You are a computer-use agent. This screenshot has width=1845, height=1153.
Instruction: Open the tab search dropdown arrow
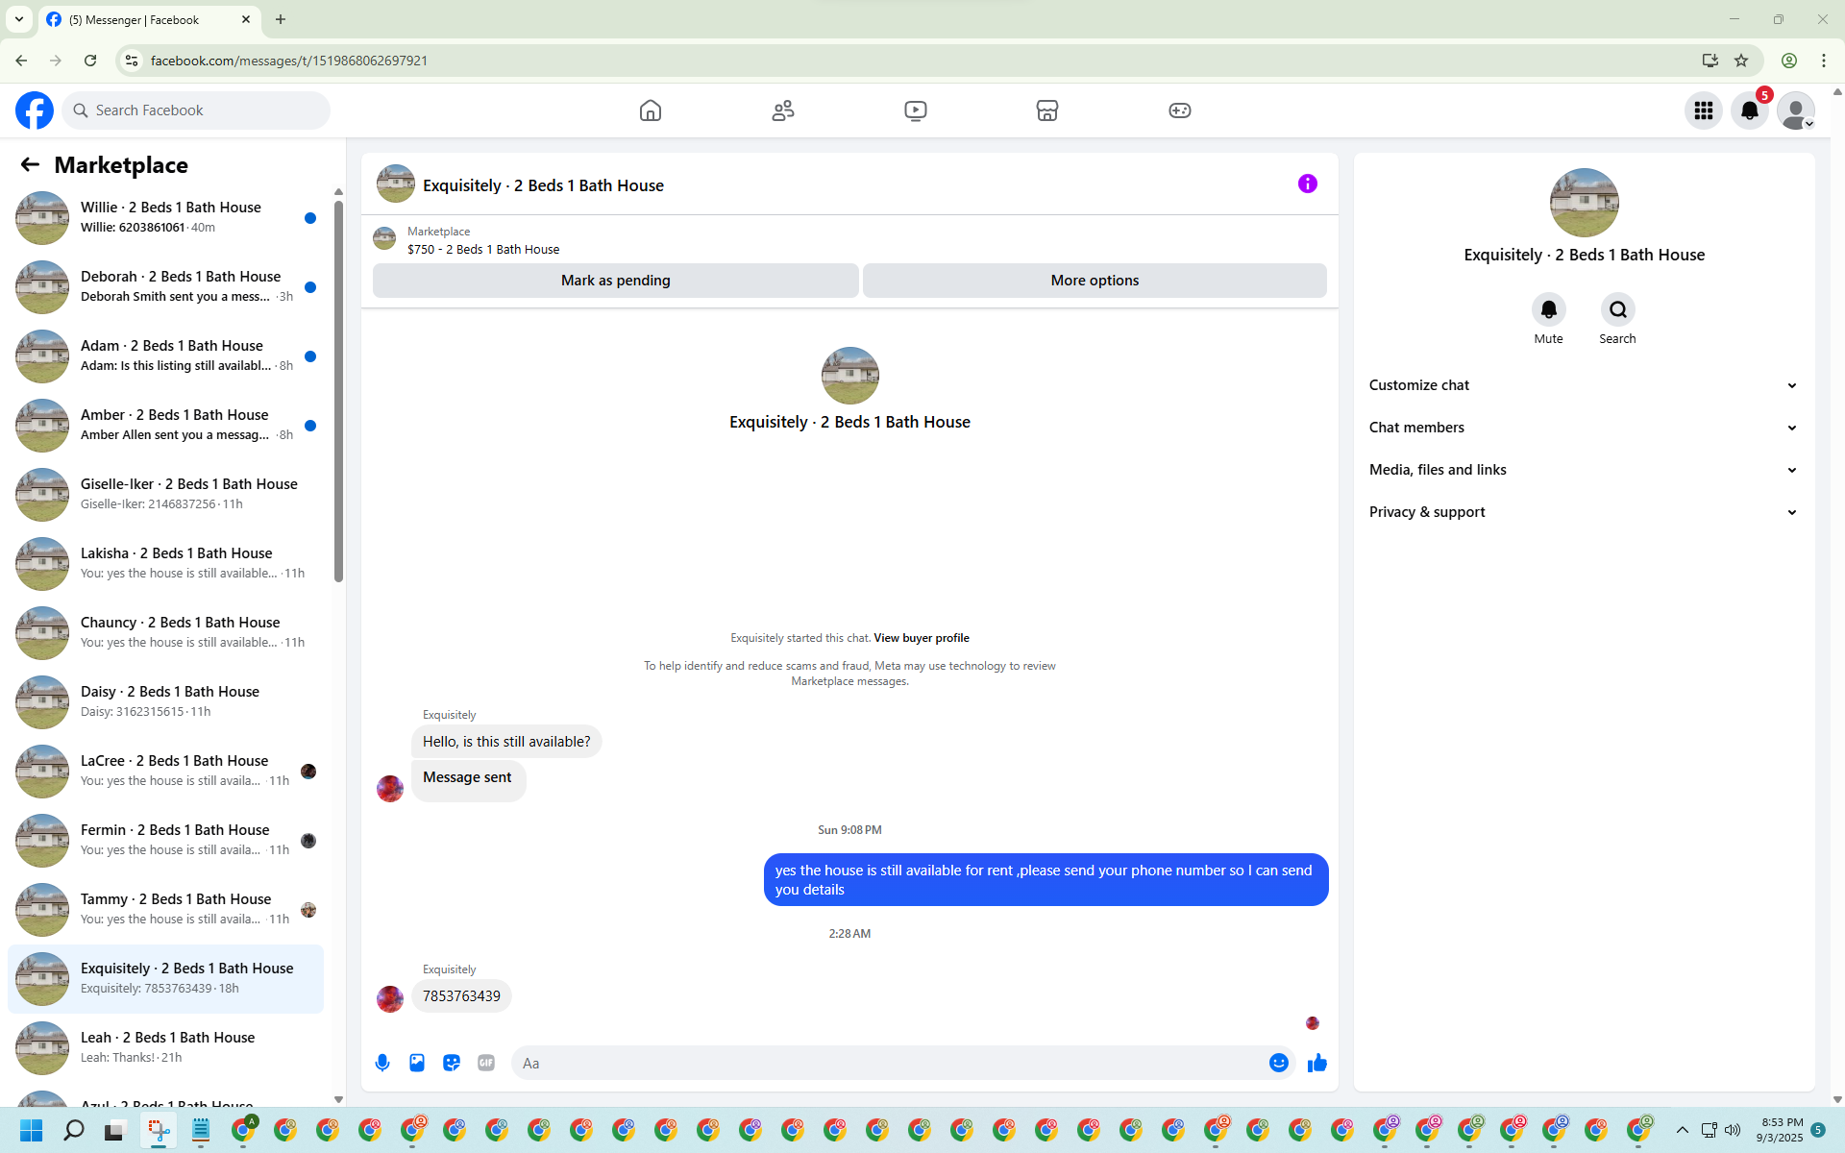pos(19,19)
